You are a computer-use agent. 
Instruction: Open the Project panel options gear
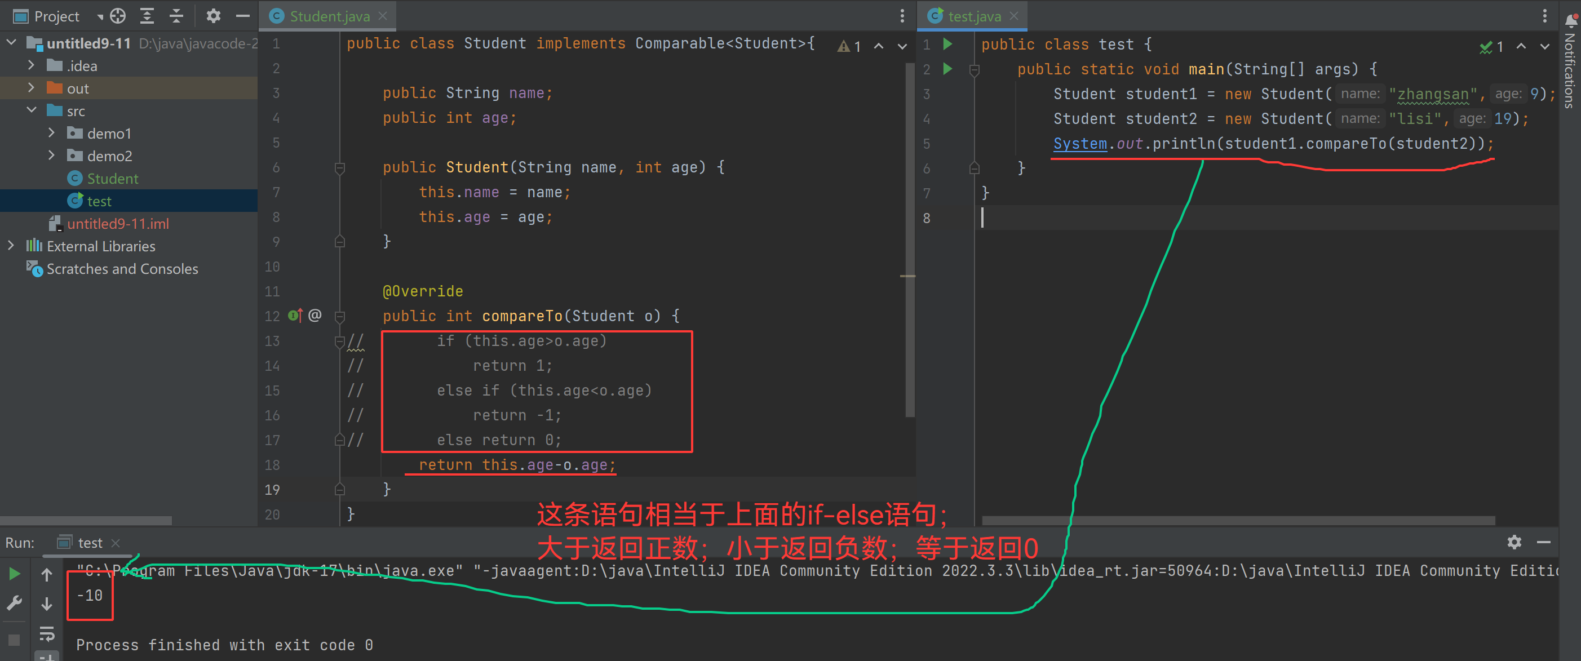click(213, 16)
